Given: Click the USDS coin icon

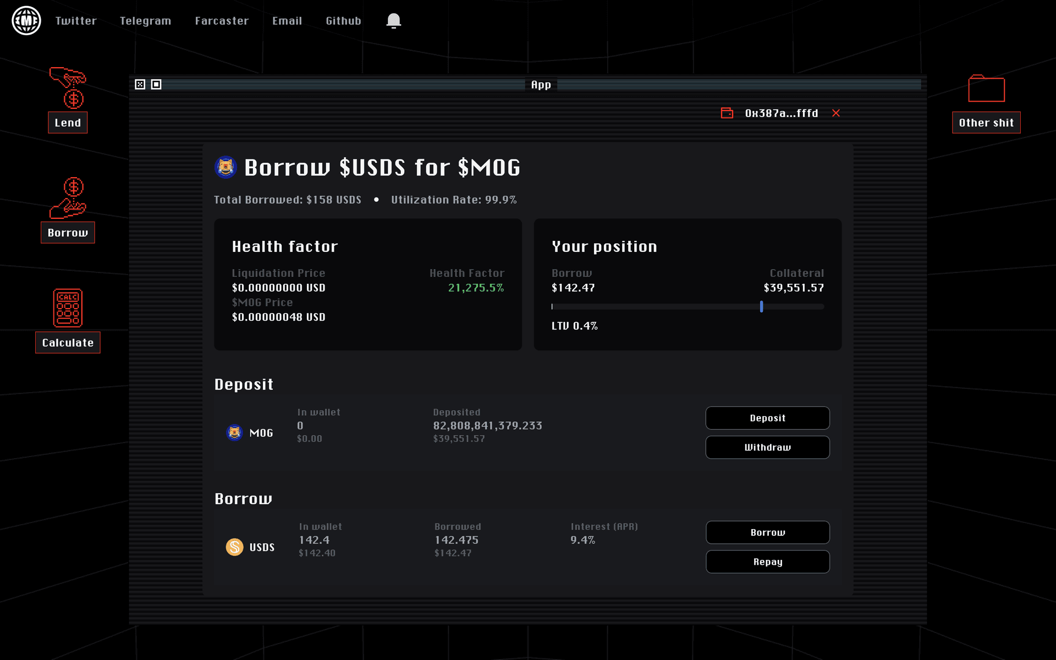Looking at the screenshot, I should (x=235, y=547).
